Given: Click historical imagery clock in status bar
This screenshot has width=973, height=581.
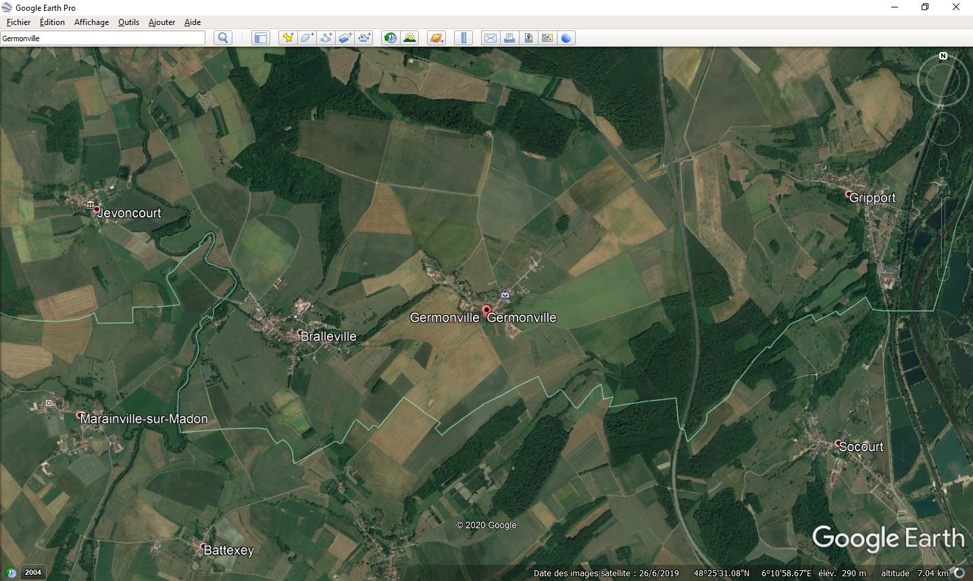Looking at the screenshot, I should click(11, 573).
